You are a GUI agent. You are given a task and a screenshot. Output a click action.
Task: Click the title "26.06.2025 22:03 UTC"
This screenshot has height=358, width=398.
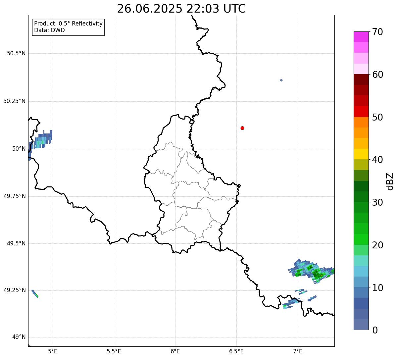coord(181,9)
